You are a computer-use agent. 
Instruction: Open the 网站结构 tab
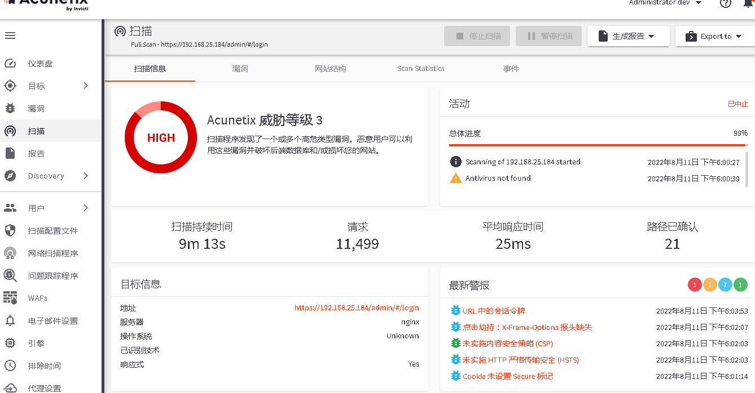(x=331, y=69)
